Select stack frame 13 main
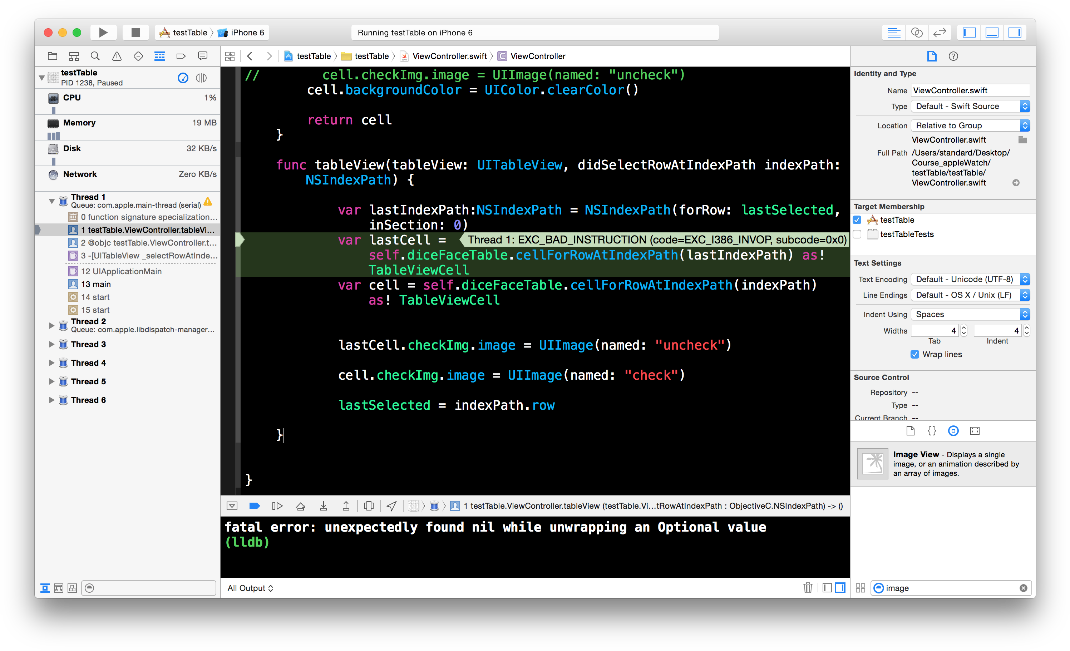This screenshot has width=1070, height=651. point(96,284)
